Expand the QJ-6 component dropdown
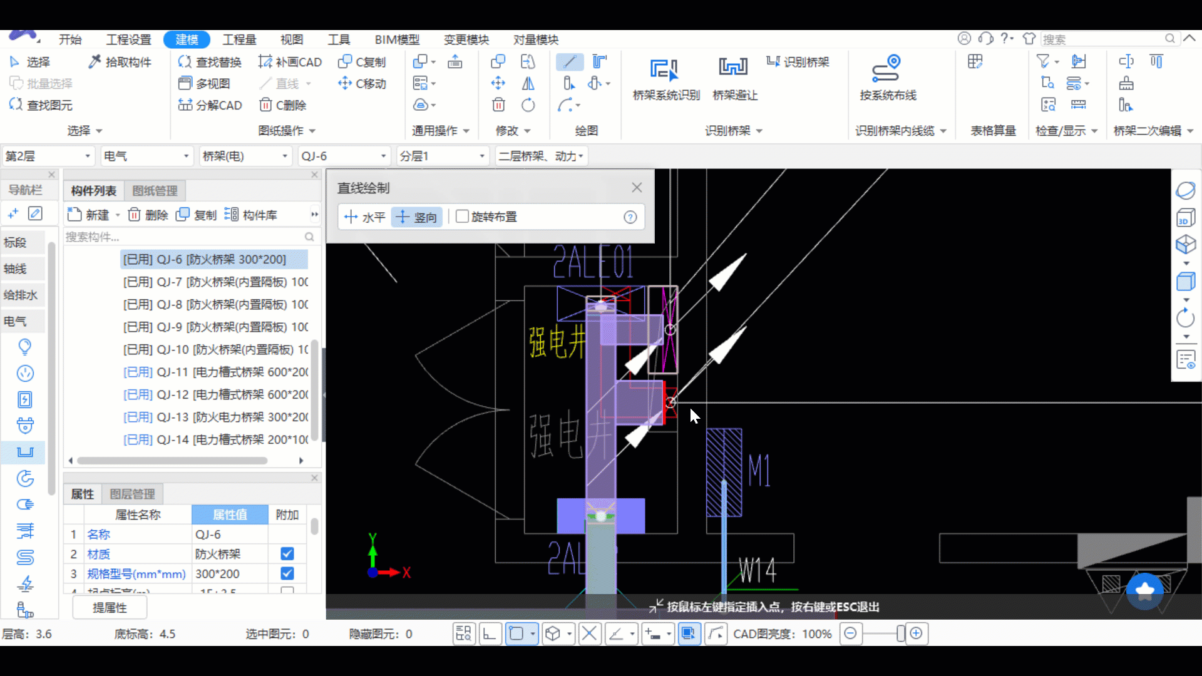Viewport: 1202px width, 676px height. [x=383, y=156]
